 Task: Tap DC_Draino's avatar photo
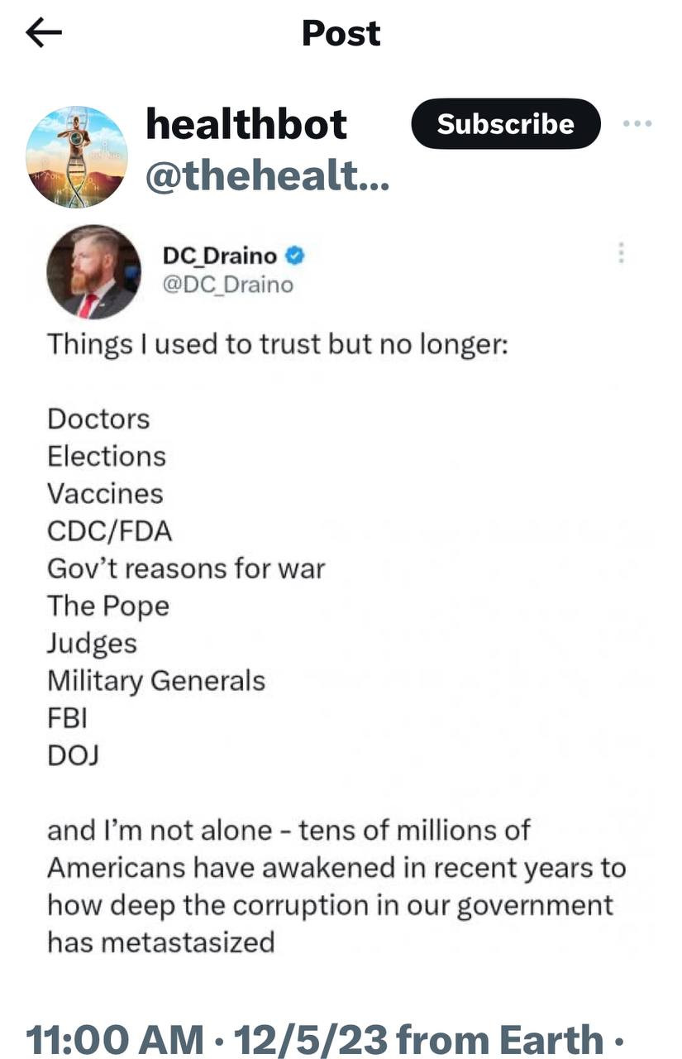[93, 272]
